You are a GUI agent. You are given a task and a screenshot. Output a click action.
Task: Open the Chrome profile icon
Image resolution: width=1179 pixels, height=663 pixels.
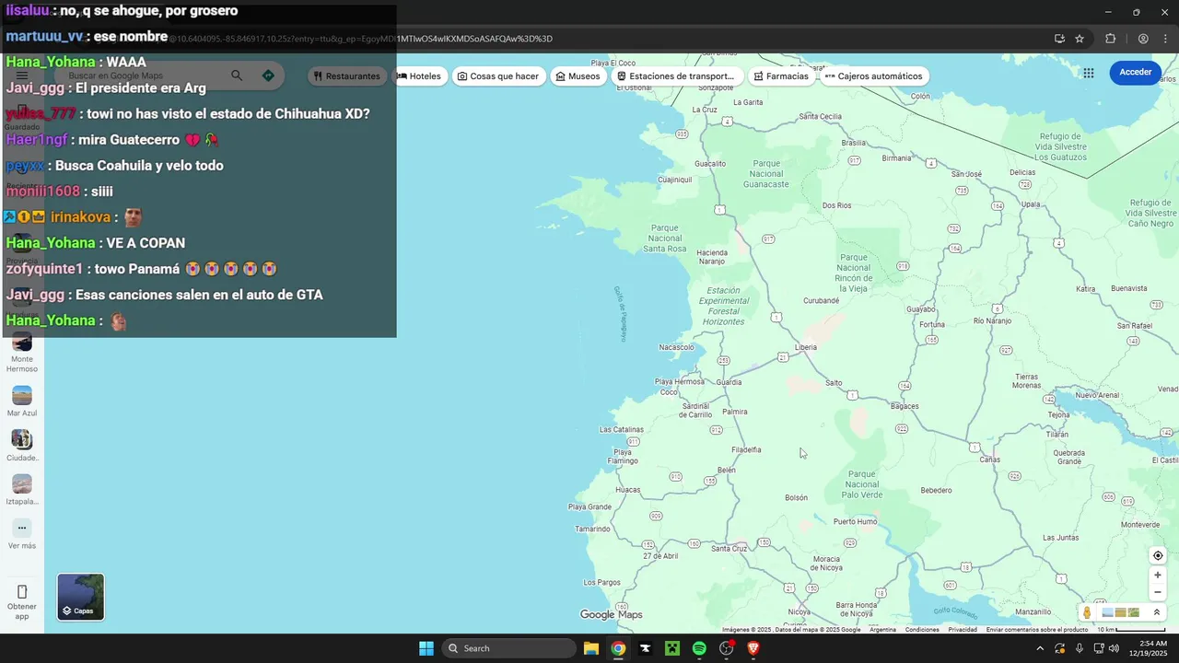coord(1143,39)
